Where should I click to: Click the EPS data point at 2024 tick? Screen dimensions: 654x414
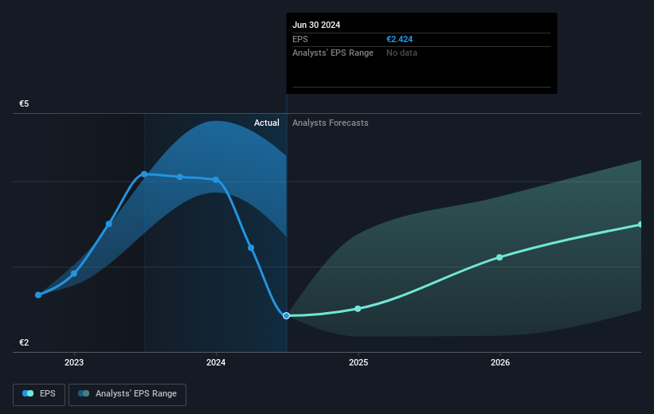click(216, 180)
